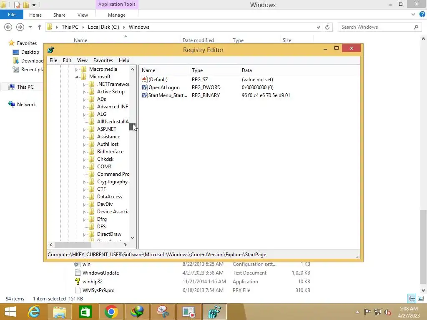Open the File menu in Registry Editor
427x320 pixels.
53,60
